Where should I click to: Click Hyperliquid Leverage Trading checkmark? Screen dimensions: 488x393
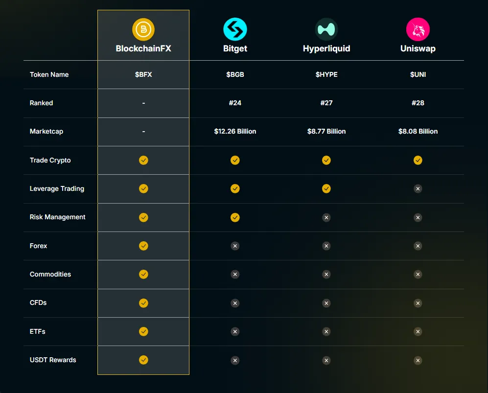coord(326,188)
